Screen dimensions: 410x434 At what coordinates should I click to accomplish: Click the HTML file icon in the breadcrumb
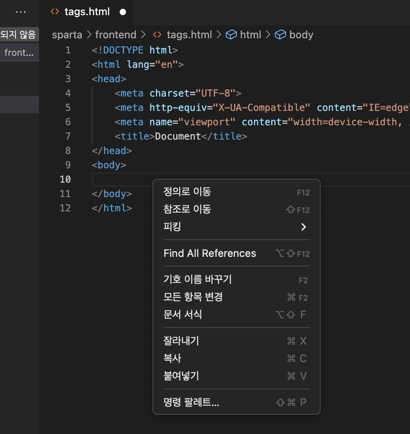tap(157, 35)
